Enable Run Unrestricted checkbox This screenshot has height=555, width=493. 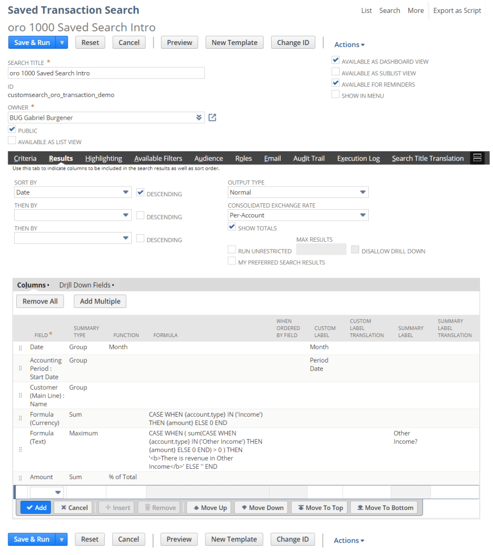pos(232,250)
